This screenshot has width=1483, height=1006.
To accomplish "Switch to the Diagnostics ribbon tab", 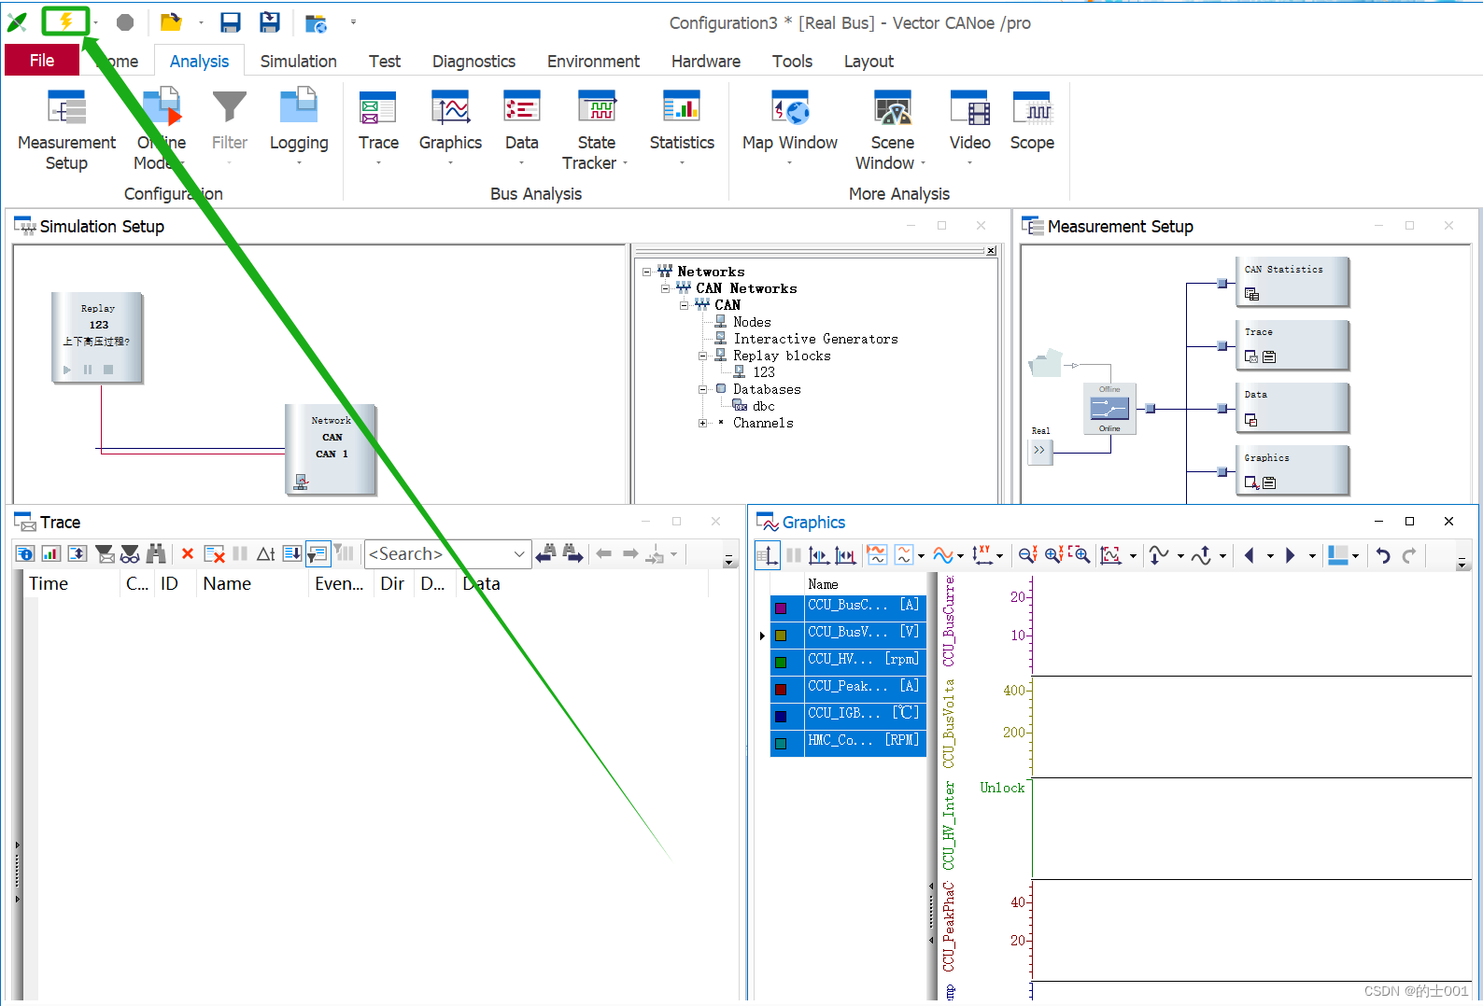I will pyautogui.click(x=473, y=61).
